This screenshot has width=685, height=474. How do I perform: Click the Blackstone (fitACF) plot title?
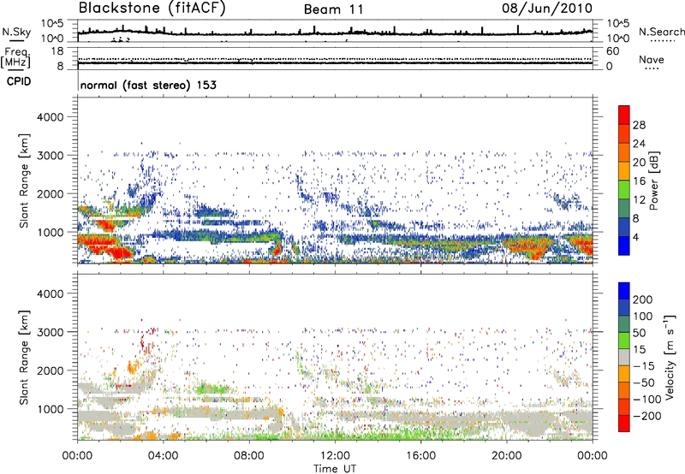152,9
